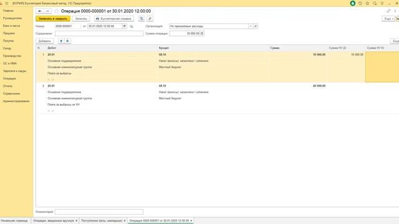Click Записать и закрыть button
The height and width of the screenshot is (224, 399).
point(53,19)
